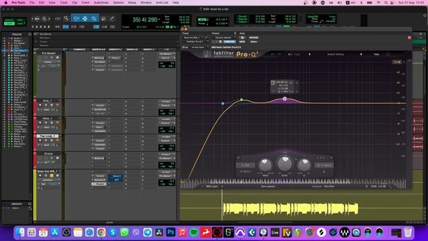Viewport: 428px width, 241px height.
Task: Select Top Loop_1 in the Tracks list
Action: tap(21, 51)
